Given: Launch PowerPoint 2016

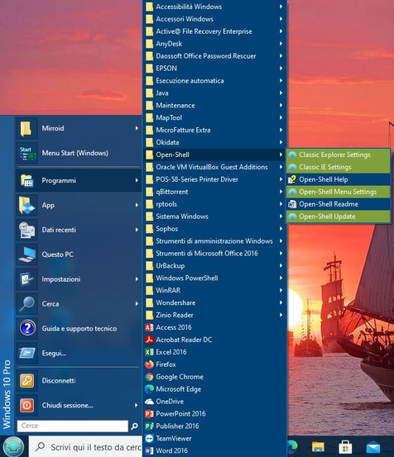Looking at the screenshot, I should pos(215,414).
